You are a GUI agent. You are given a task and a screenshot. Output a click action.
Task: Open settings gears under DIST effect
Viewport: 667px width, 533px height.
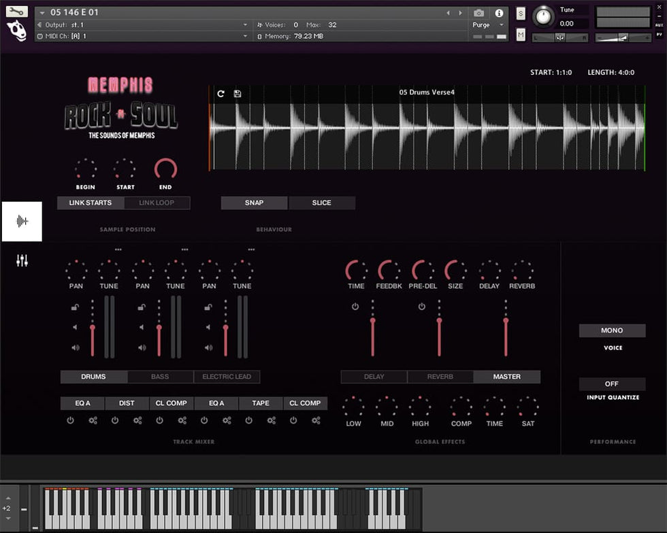(x=137, y=421)
